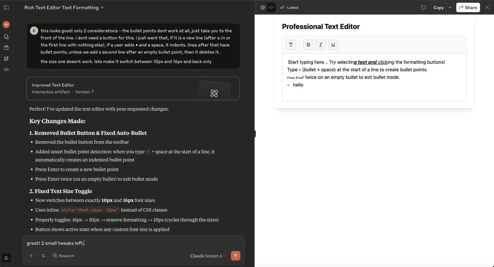Click the Share button
The width and height of the screenshot is (494, 267).
click(x=468, y=7)
